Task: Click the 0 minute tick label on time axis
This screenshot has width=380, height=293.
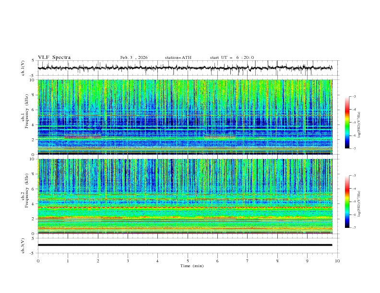Action: coord(38,261)
